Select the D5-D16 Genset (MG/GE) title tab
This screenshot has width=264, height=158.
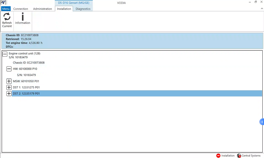(74, 3)
